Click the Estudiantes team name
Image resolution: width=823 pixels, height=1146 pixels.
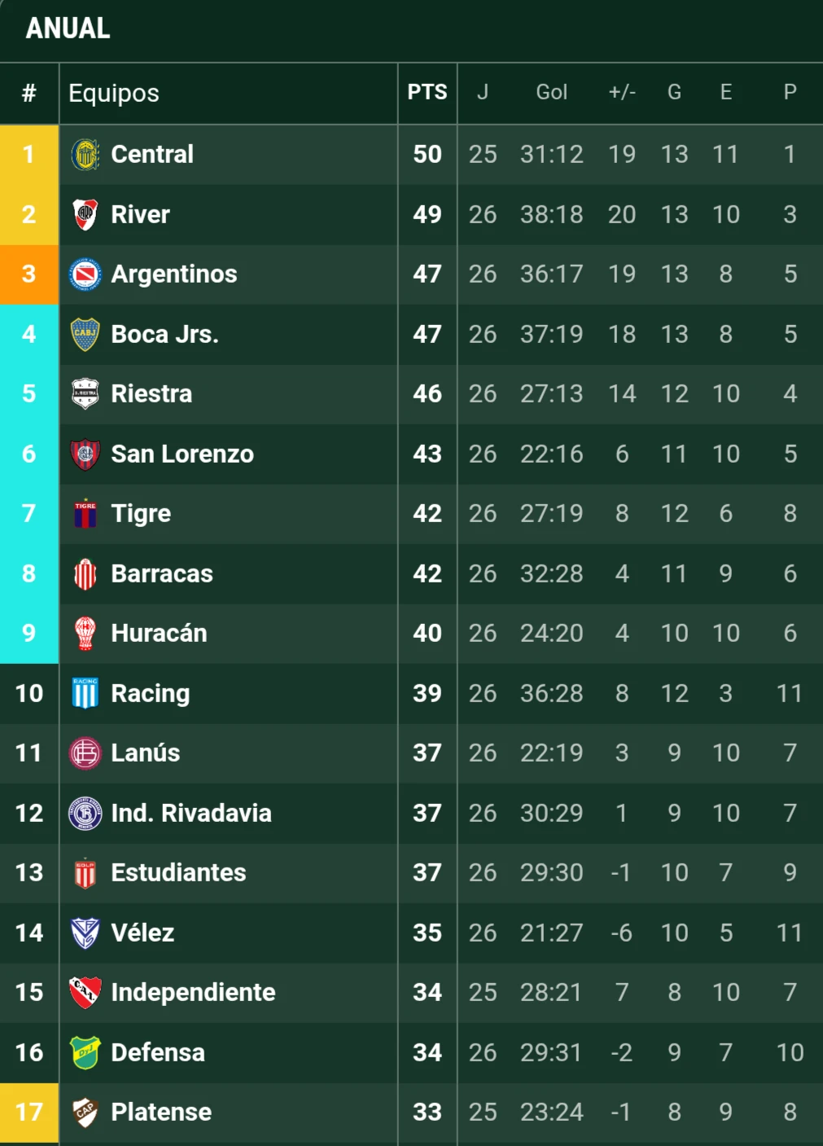click(178, 872)
